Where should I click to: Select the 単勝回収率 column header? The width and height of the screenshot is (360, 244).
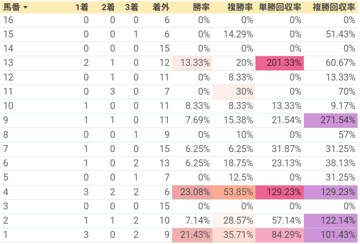(x=280, y=7)
